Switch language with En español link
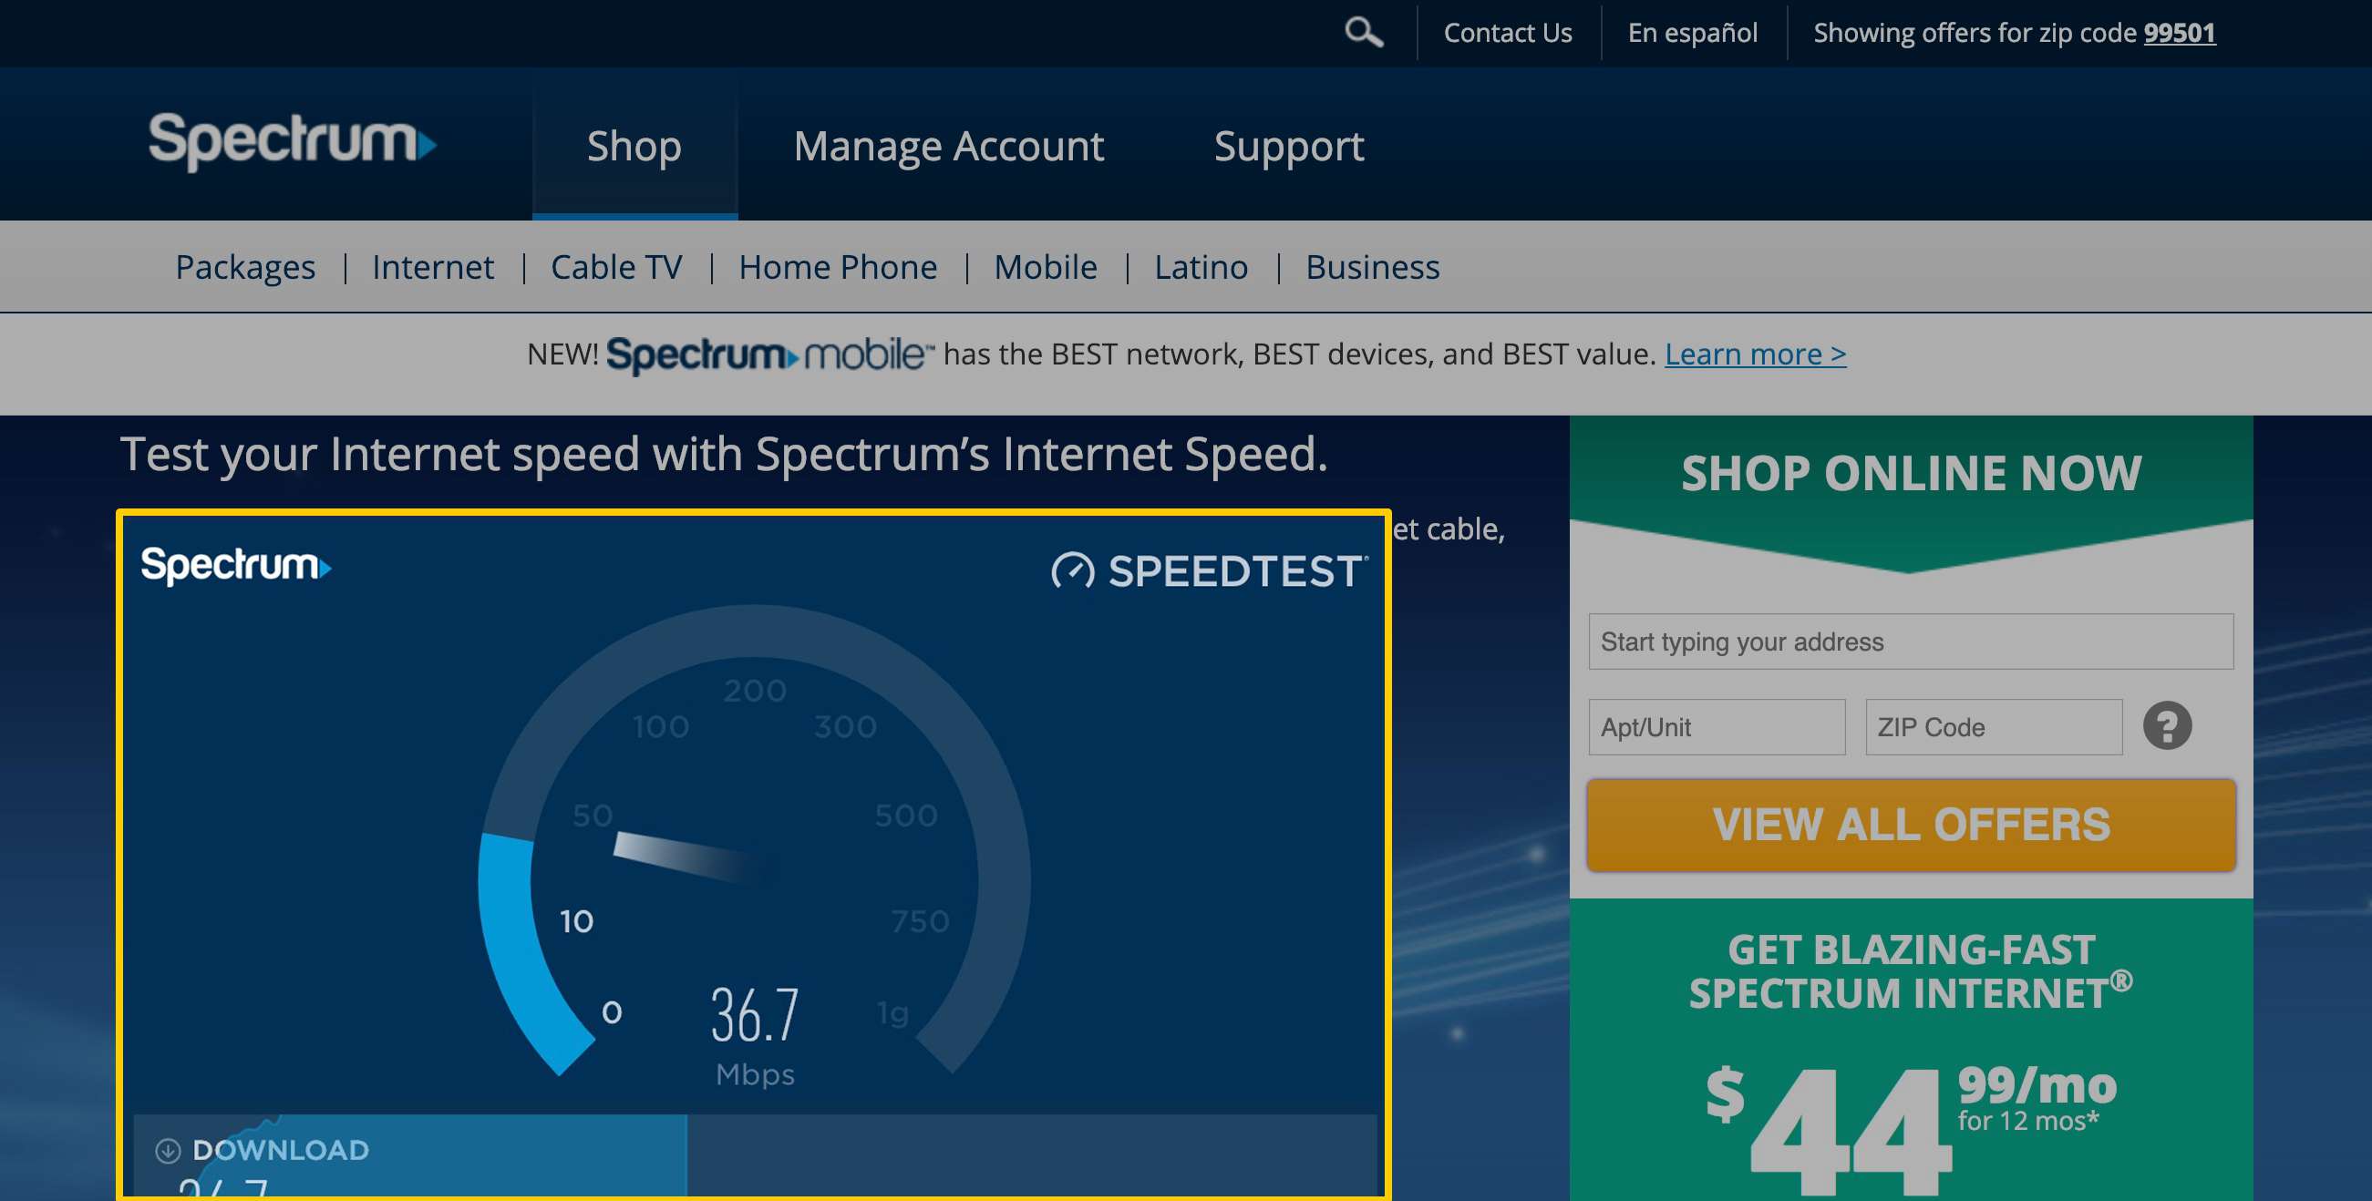 (x=1693, y=33)
